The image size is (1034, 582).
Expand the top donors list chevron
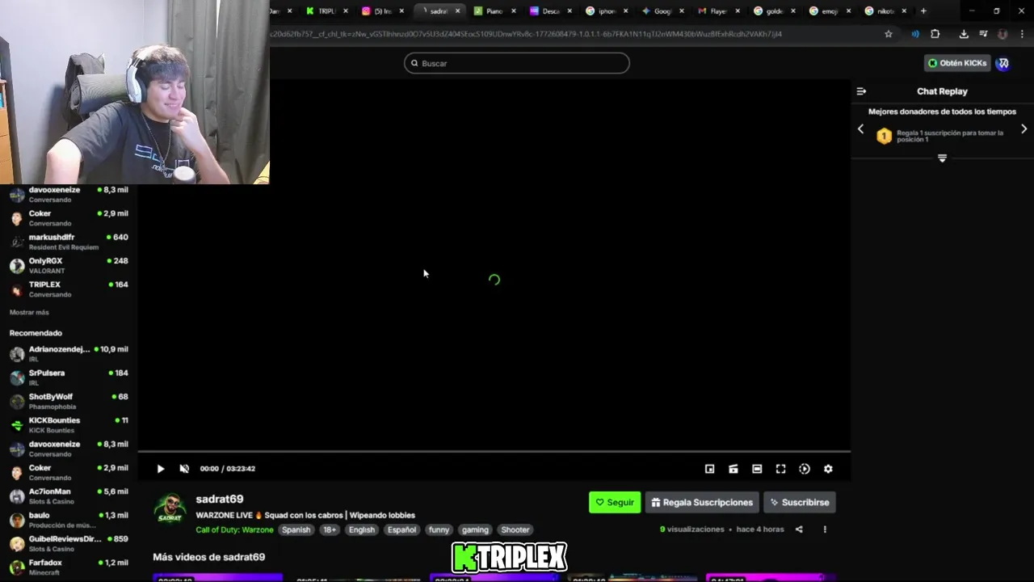[942, 158]
